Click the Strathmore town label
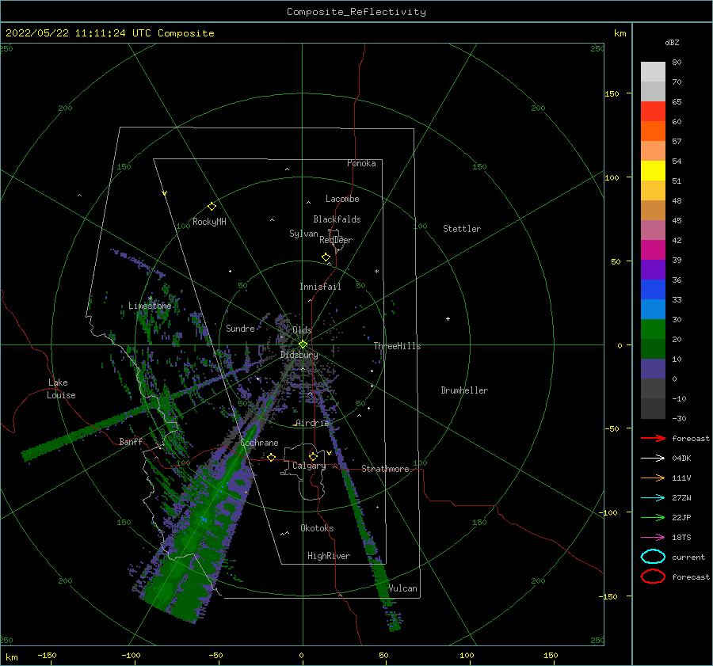713x666 pixels. [385, 469]
